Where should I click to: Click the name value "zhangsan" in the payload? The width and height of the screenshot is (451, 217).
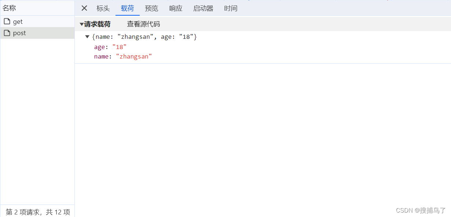point(134,56)
